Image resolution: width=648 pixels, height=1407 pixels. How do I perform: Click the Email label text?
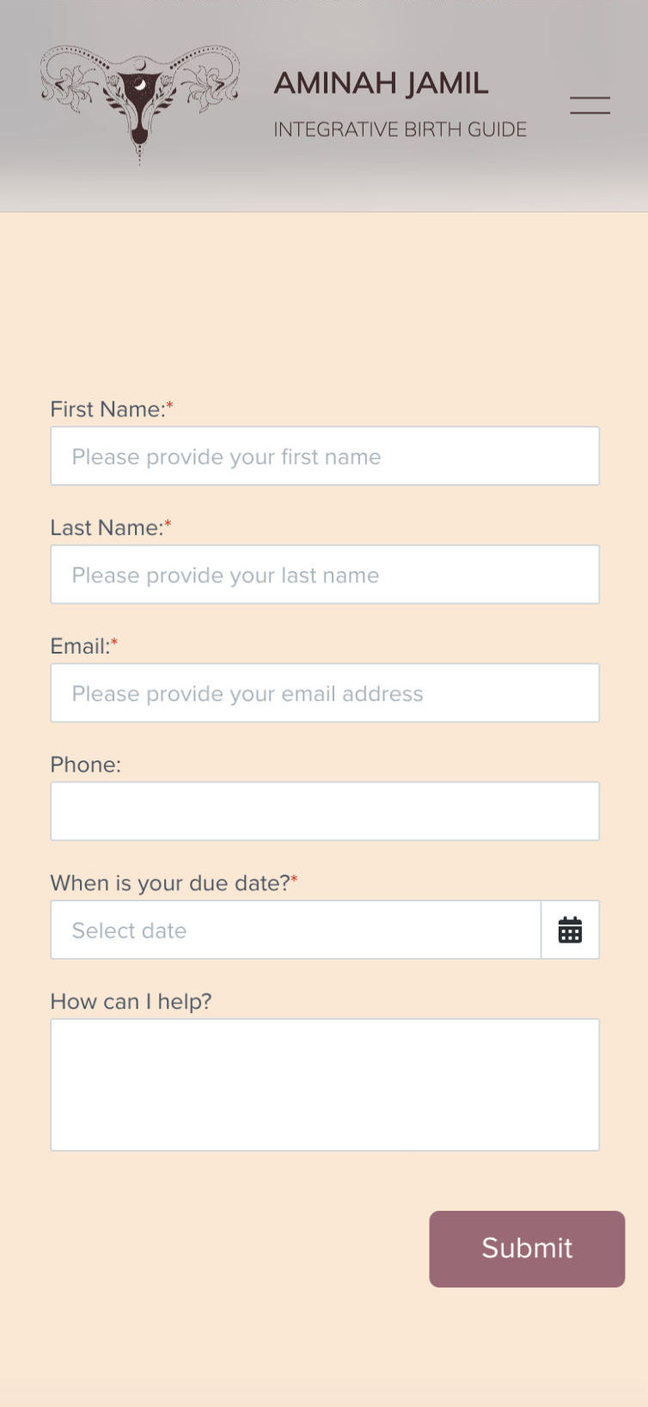[80, 647]
